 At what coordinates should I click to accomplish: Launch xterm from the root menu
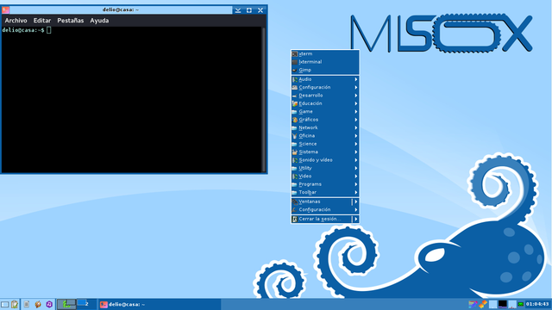[x=325, y=53]
